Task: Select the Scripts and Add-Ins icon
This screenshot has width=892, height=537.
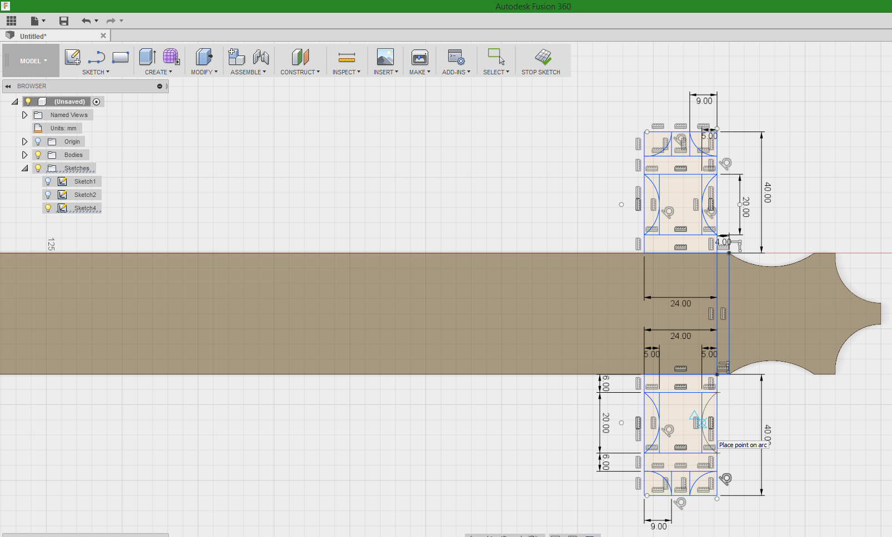Action: point(456,57)
